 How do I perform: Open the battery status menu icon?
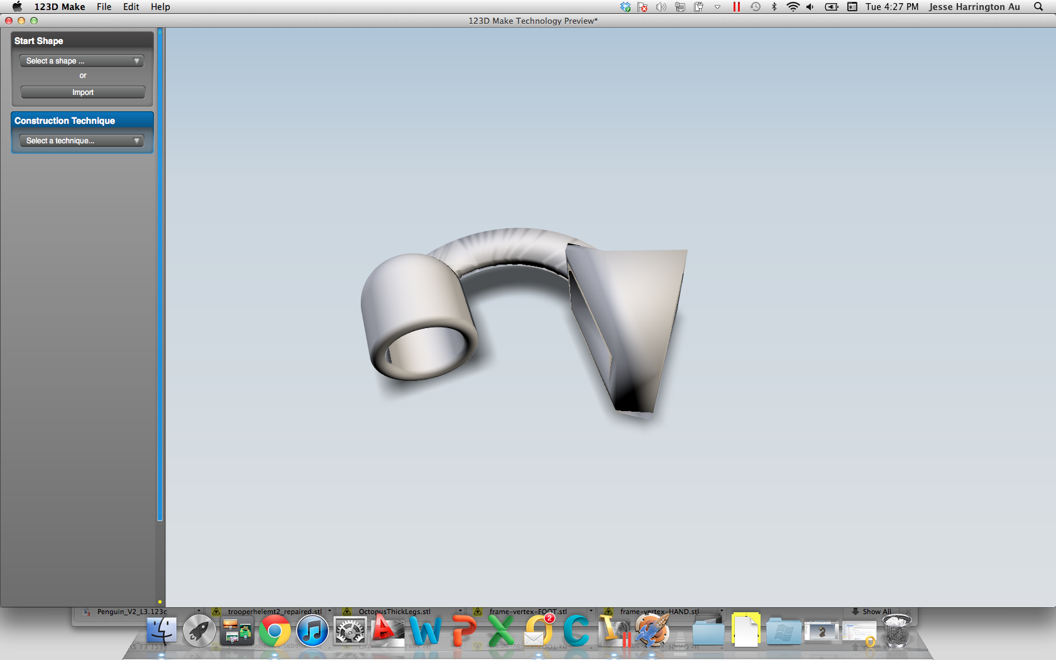(832, 7)
